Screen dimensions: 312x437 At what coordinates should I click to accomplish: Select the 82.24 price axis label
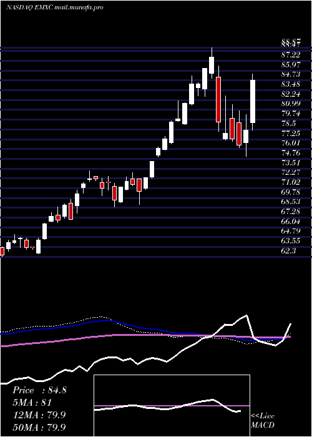[291, 94]
